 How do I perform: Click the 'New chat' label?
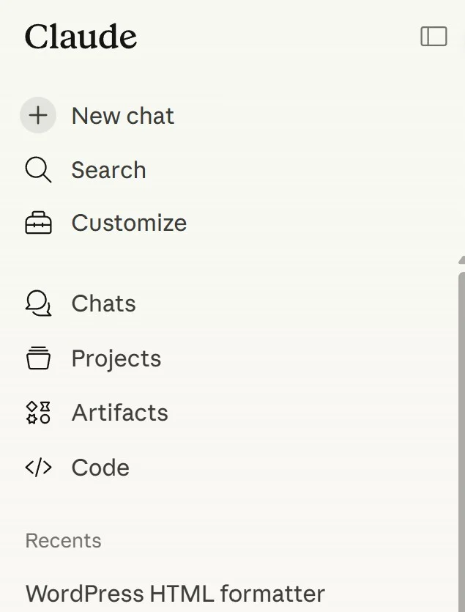click(122, 115)
